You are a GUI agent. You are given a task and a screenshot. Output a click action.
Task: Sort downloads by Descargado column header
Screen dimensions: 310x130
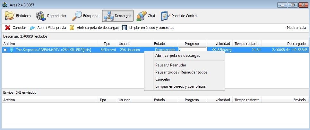tap(285, 44)
